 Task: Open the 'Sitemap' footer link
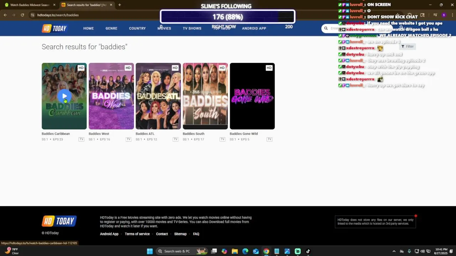click(180, 234)
